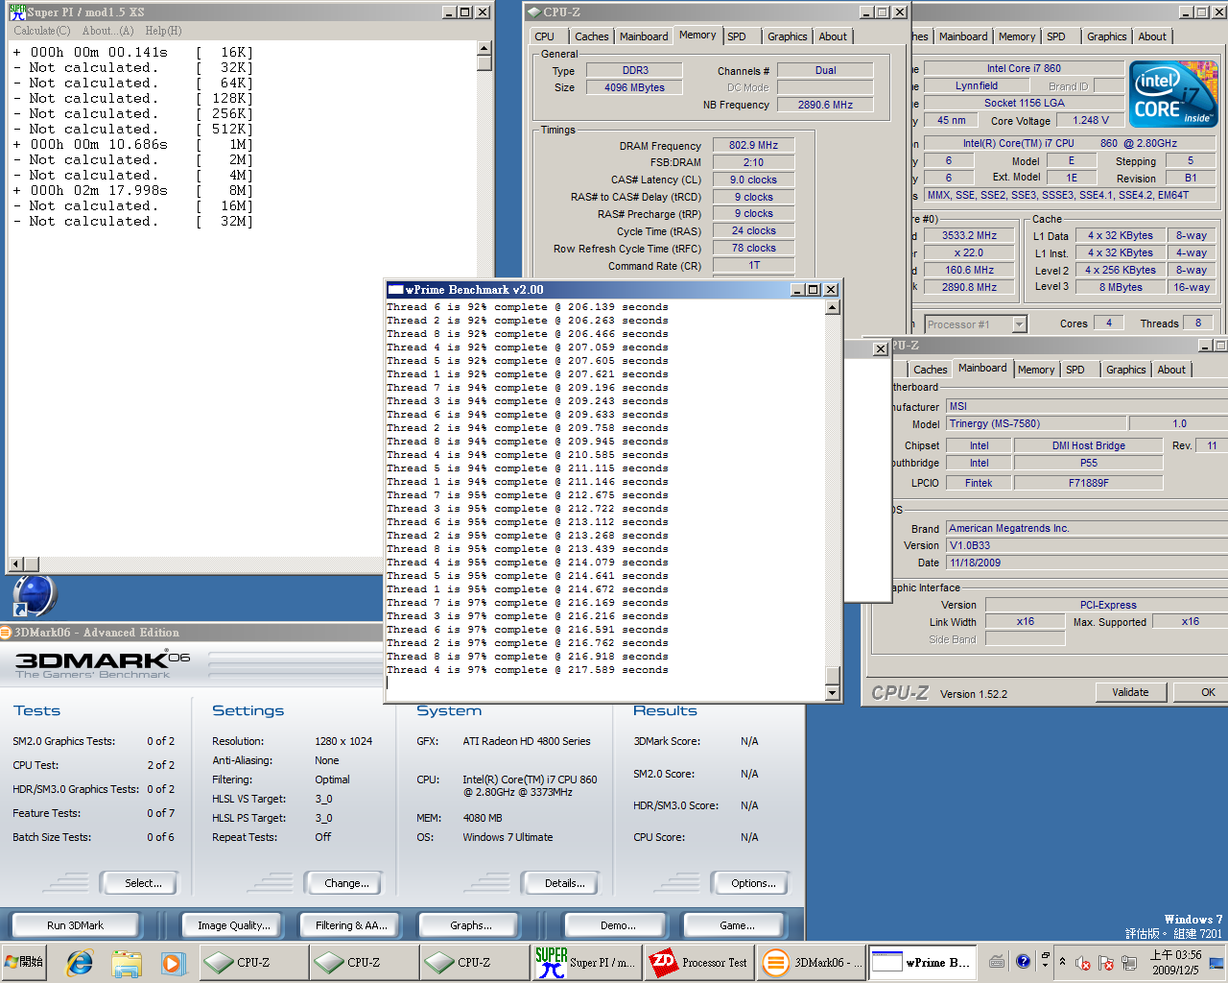Switch to CPU tab in CPU-Z Memory window

[x=545, y=36]
